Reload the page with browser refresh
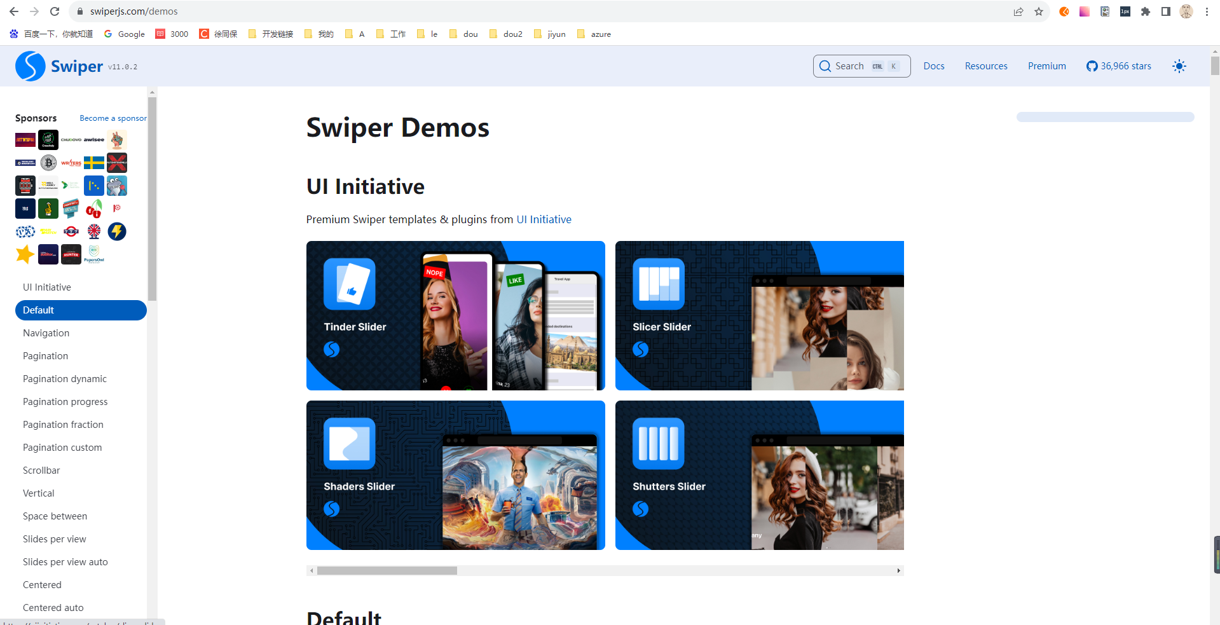 [x=55, y=11]
